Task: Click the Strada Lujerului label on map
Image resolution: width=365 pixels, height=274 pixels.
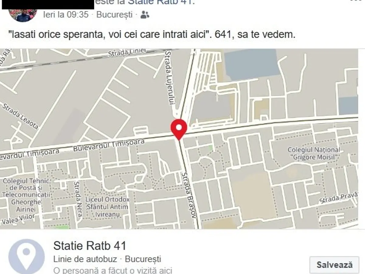Action: tap(170, 79)
